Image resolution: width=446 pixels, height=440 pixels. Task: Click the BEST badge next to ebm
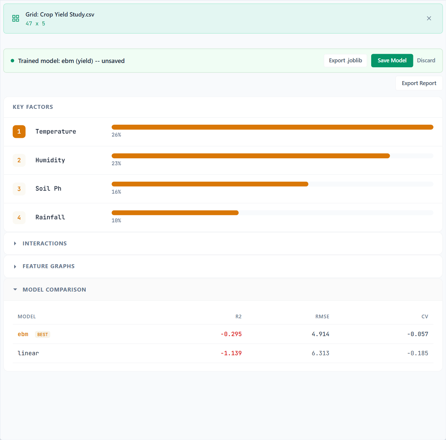point(43,334)
